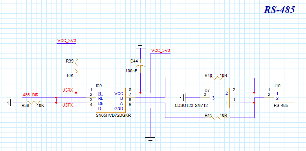The height and width of the screenshot is (151, 306).
Task: Select the RS-485 title text
Action: (279, 9)
